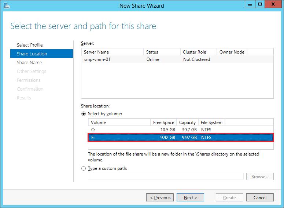
Task: Enable the 'Type a custom path' option
Action: click(84, 168)
